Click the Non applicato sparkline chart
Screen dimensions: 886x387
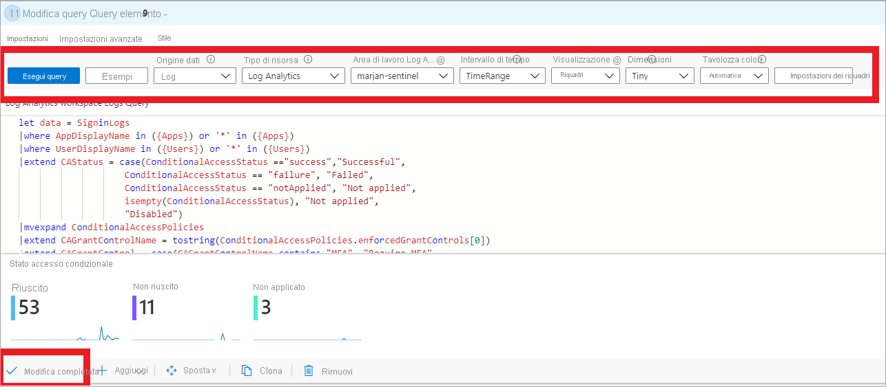307,338
